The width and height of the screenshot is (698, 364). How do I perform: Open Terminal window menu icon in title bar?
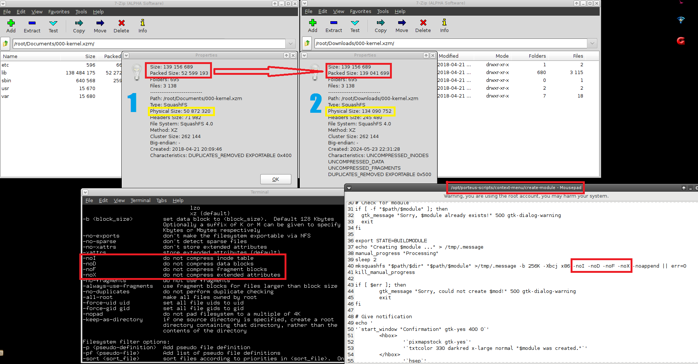85,192
